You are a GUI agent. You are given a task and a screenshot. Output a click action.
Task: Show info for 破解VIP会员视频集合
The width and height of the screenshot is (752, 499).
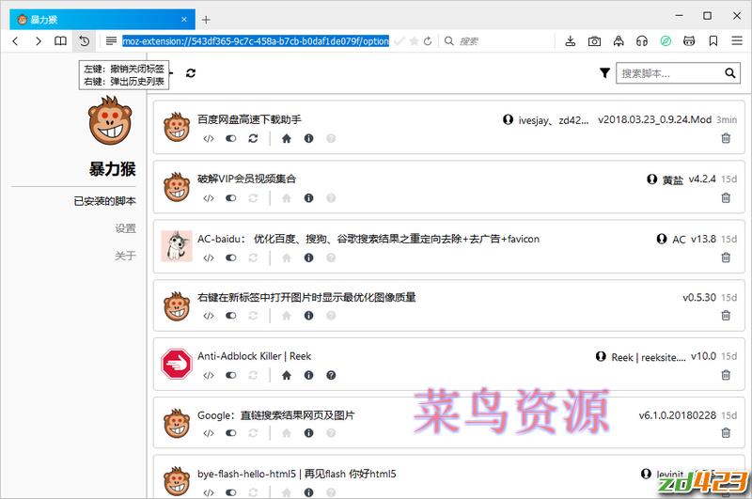pos(309,198)
